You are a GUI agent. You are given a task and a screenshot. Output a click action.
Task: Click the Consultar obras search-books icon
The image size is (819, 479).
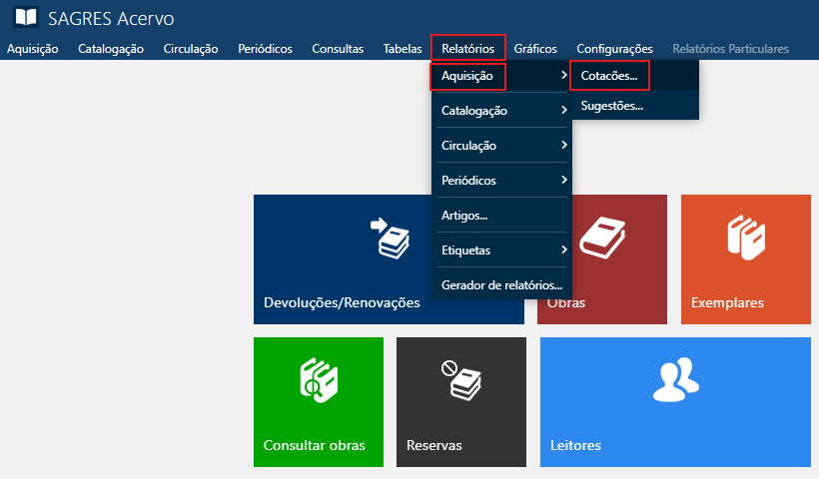318,379
